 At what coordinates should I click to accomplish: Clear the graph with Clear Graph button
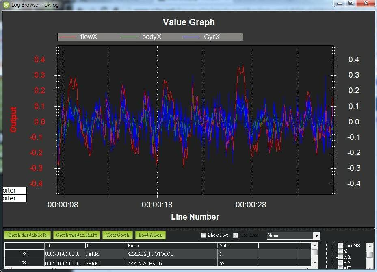point(117,235)
